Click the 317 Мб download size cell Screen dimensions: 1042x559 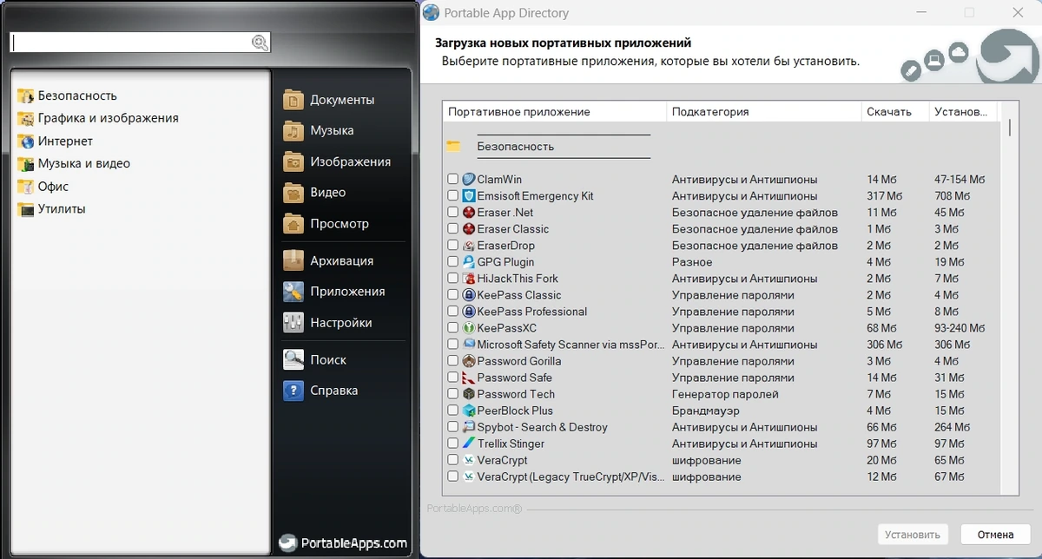[x=885, y=196]
